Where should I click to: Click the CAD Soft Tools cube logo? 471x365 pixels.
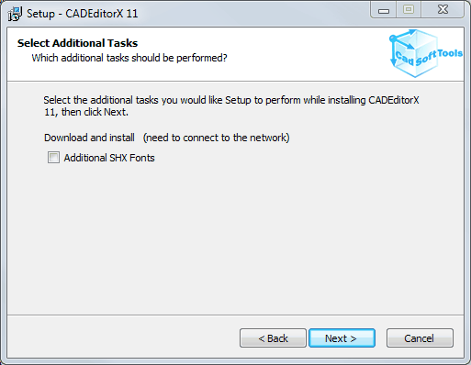pos(415,53)
